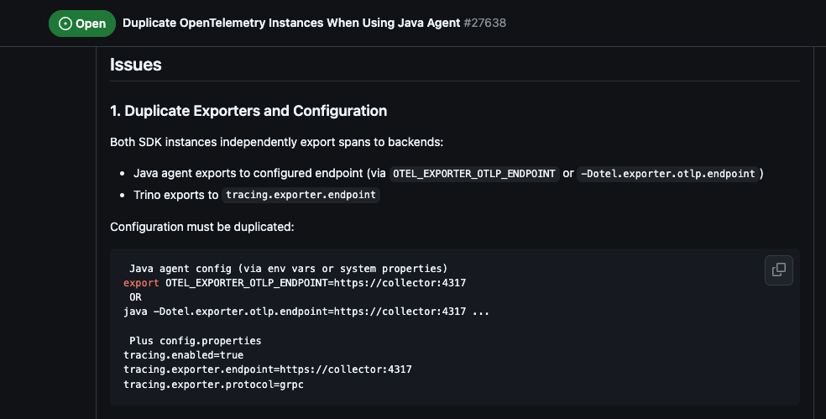Click the tracing.exporter.protocol=grpc code line
Image resolution: width=826 pixels, height=419 pixels.
tap(213, 384)
